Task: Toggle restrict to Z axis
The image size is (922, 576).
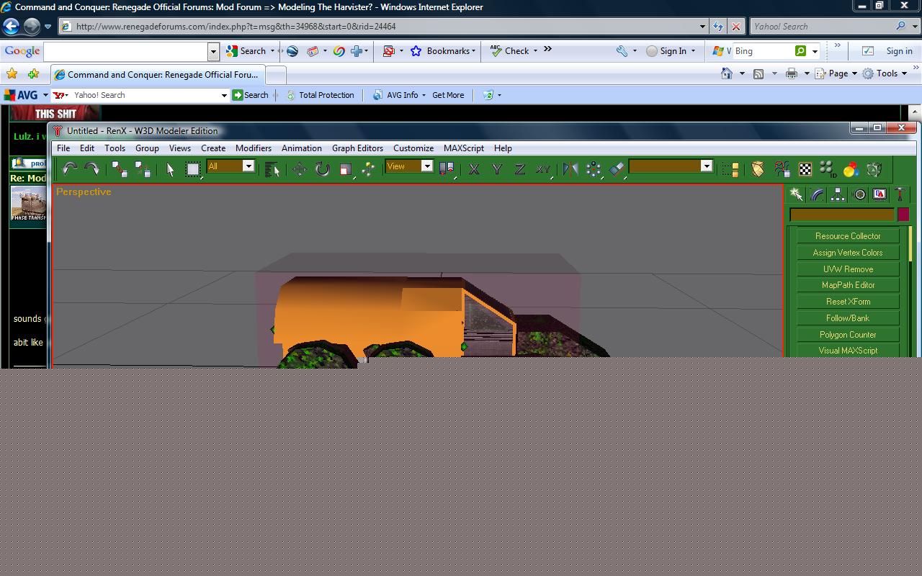Action: pos(519,169)
